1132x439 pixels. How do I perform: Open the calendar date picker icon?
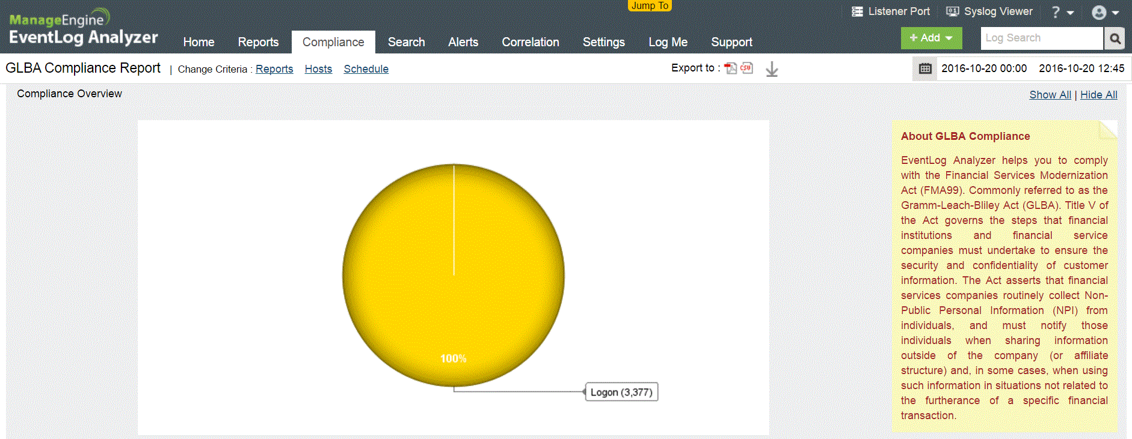pos(925,68)
